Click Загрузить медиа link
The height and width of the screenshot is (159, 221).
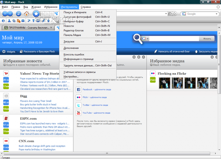[206, 52]
